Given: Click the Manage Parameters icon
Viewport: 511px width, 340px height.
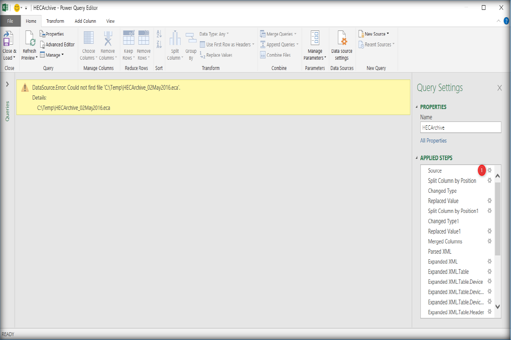Looking at the screenshot, I should pyautogui.click(x=315, y=40).
